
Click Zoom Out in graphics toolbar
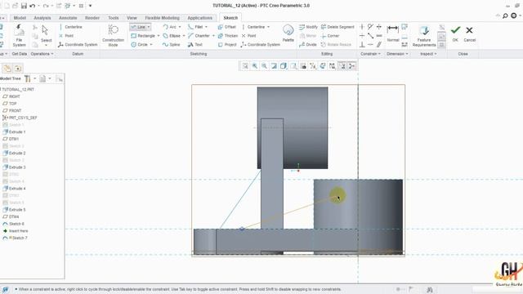(264, 66)
